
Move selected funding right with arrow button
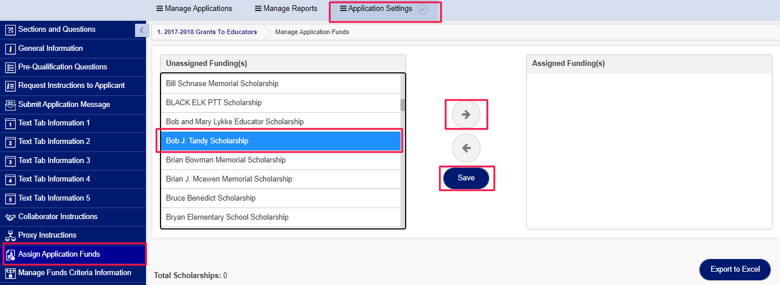tap(466, 115)
